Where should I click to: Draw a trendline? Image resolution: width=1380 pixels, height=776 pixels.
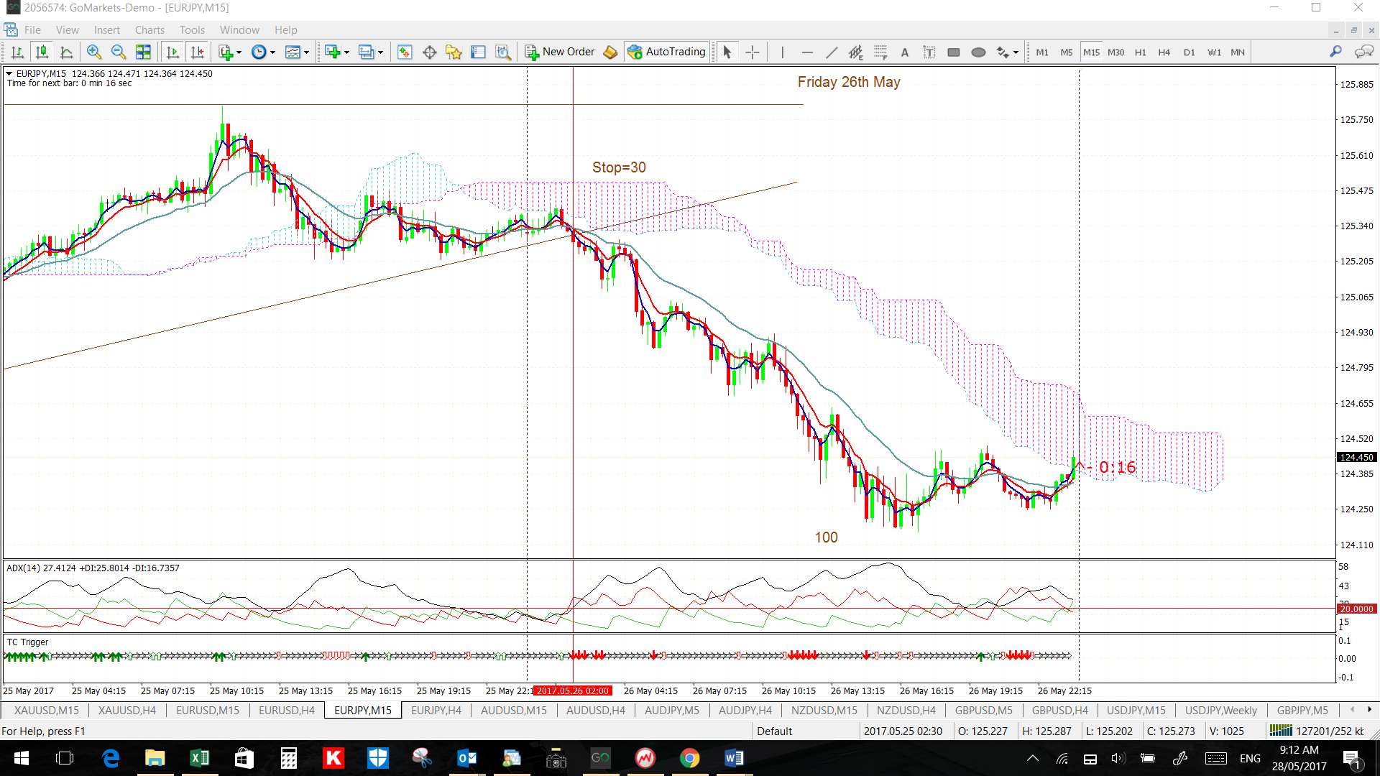[832, 52]
